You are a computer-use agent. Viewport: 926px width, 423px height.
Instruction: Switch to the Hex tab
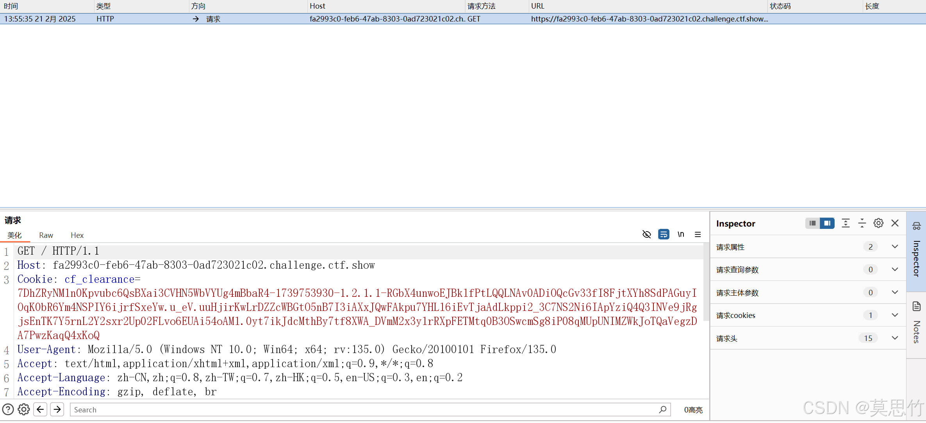coord(77,235)
